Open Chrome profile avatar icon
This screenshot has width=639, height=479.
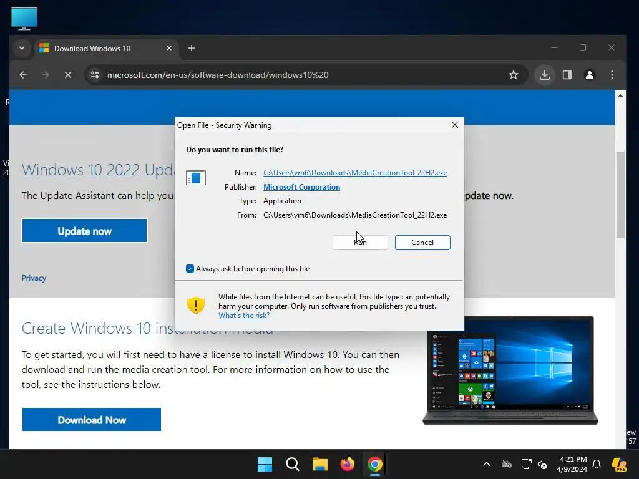(x=589, y=75)
